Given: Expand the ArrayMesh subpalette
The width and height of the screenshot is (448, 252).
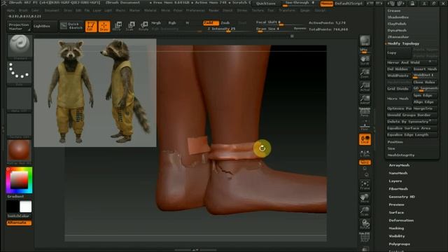Looking at the screenshot, I should [399, 165].
